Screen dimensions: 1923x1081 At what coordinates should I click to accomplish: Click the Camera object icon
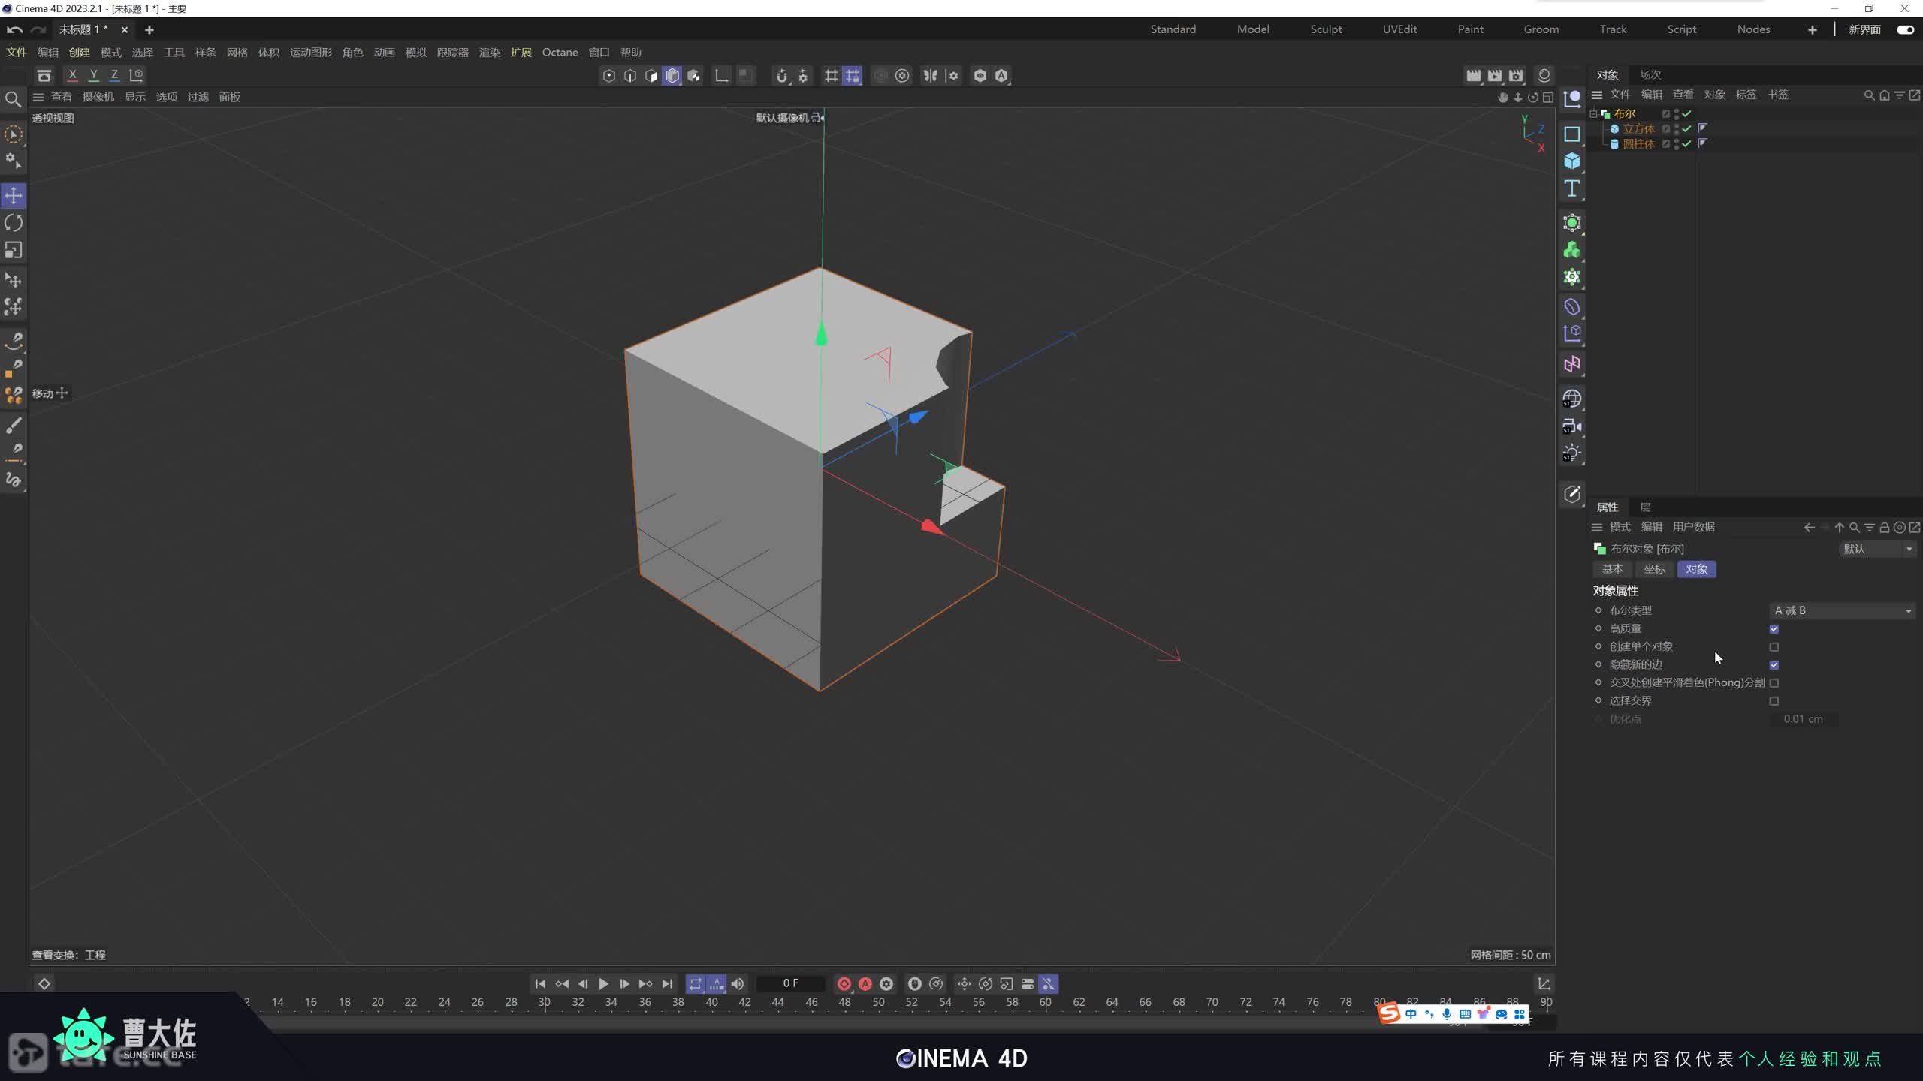1572,426
